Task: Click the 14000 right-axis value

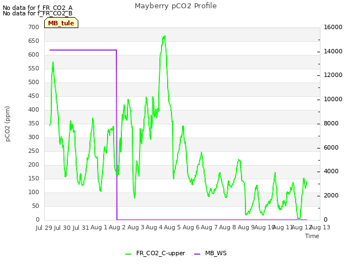Action: point(333,51)
